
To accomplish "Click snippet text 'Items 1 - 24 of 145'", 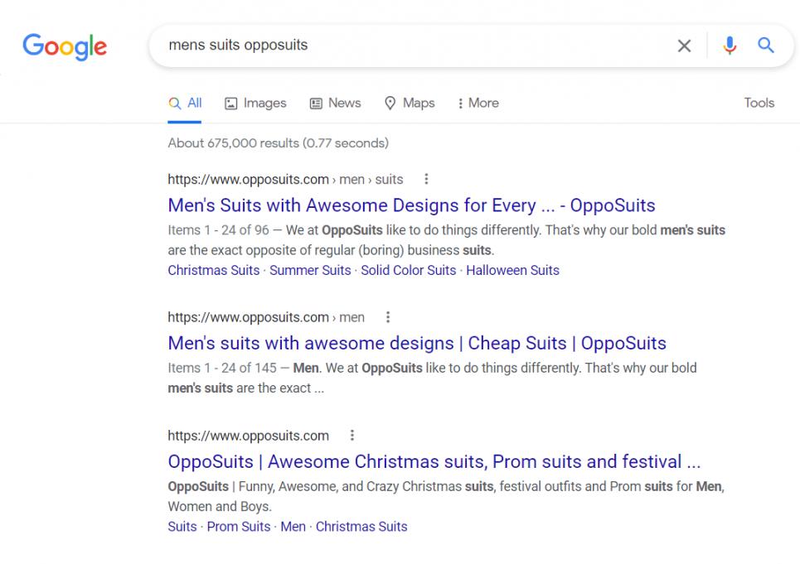I will (222, 368).
